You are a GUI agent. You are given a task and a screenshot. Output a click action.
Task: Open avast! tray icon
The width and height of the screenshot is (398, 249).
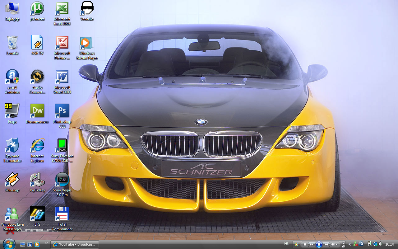click(x=361, y=244)
